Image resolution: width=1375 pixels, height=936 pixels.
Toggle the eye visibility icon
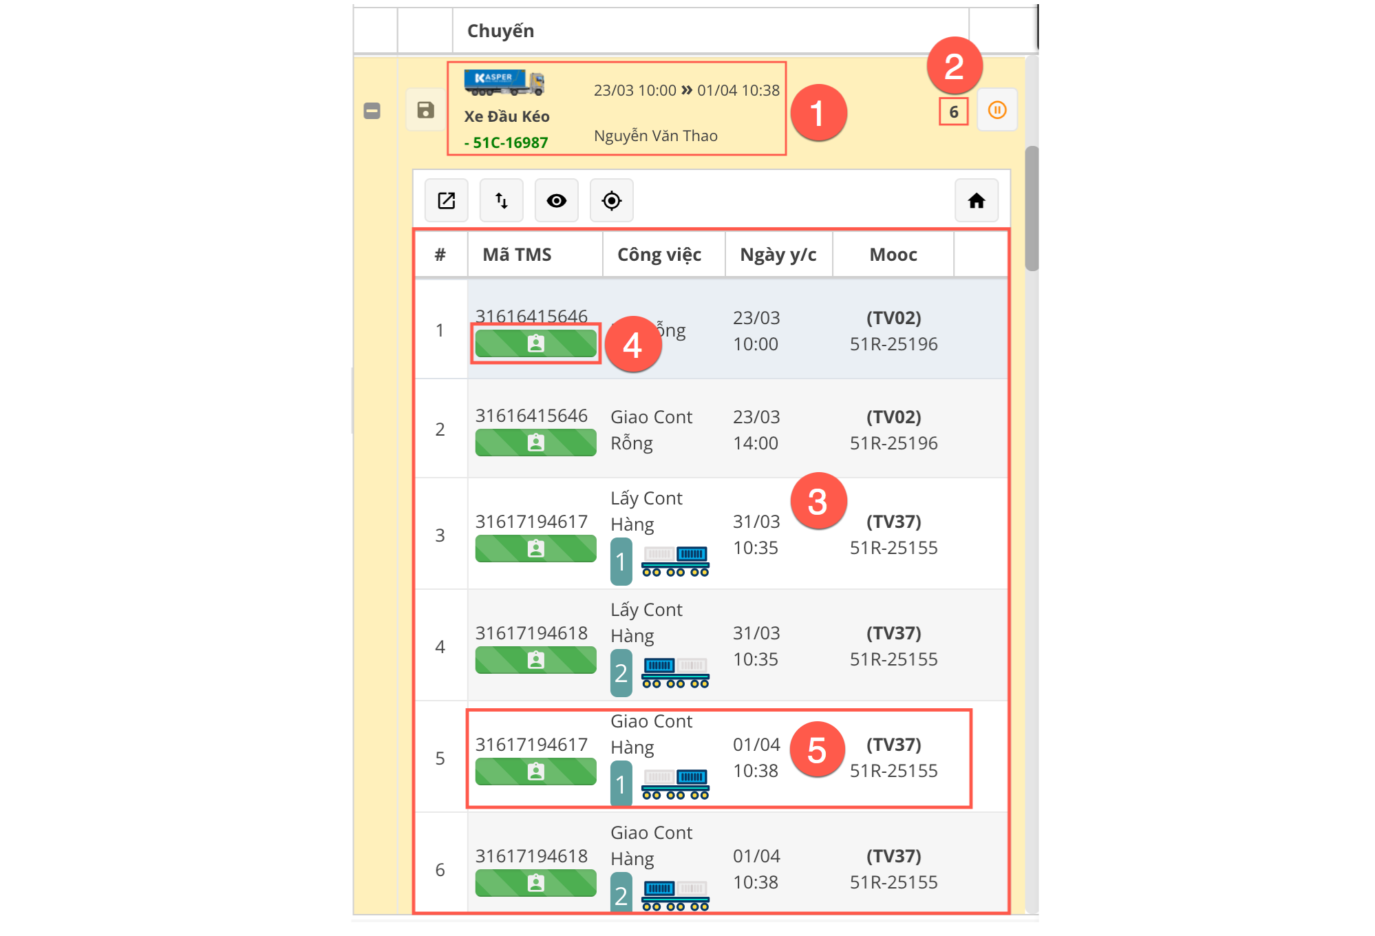(x=556, y=201)
